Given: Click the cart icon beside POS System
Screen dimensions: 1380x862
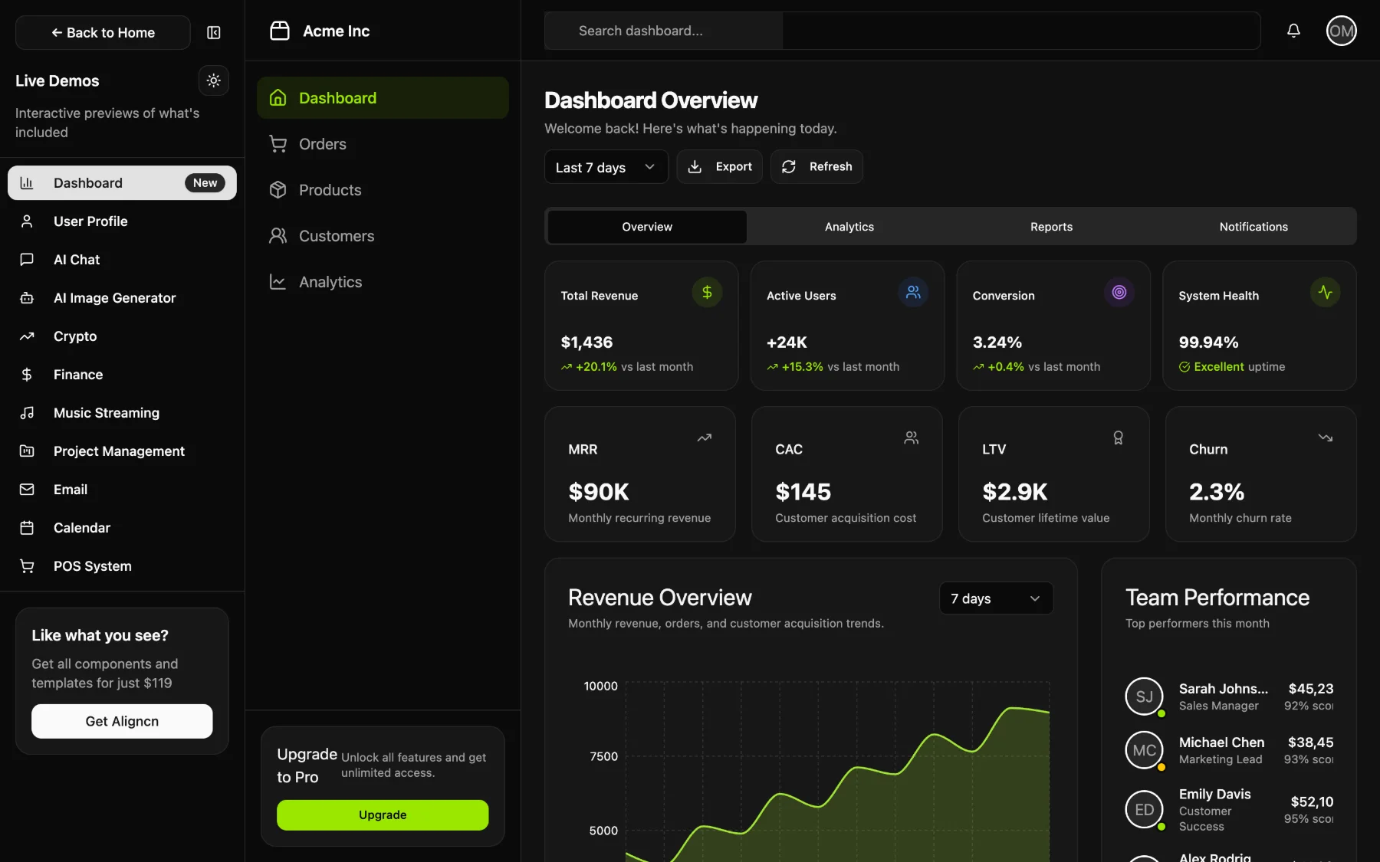Looking at the screenshot, I should (x=27, y=565).
